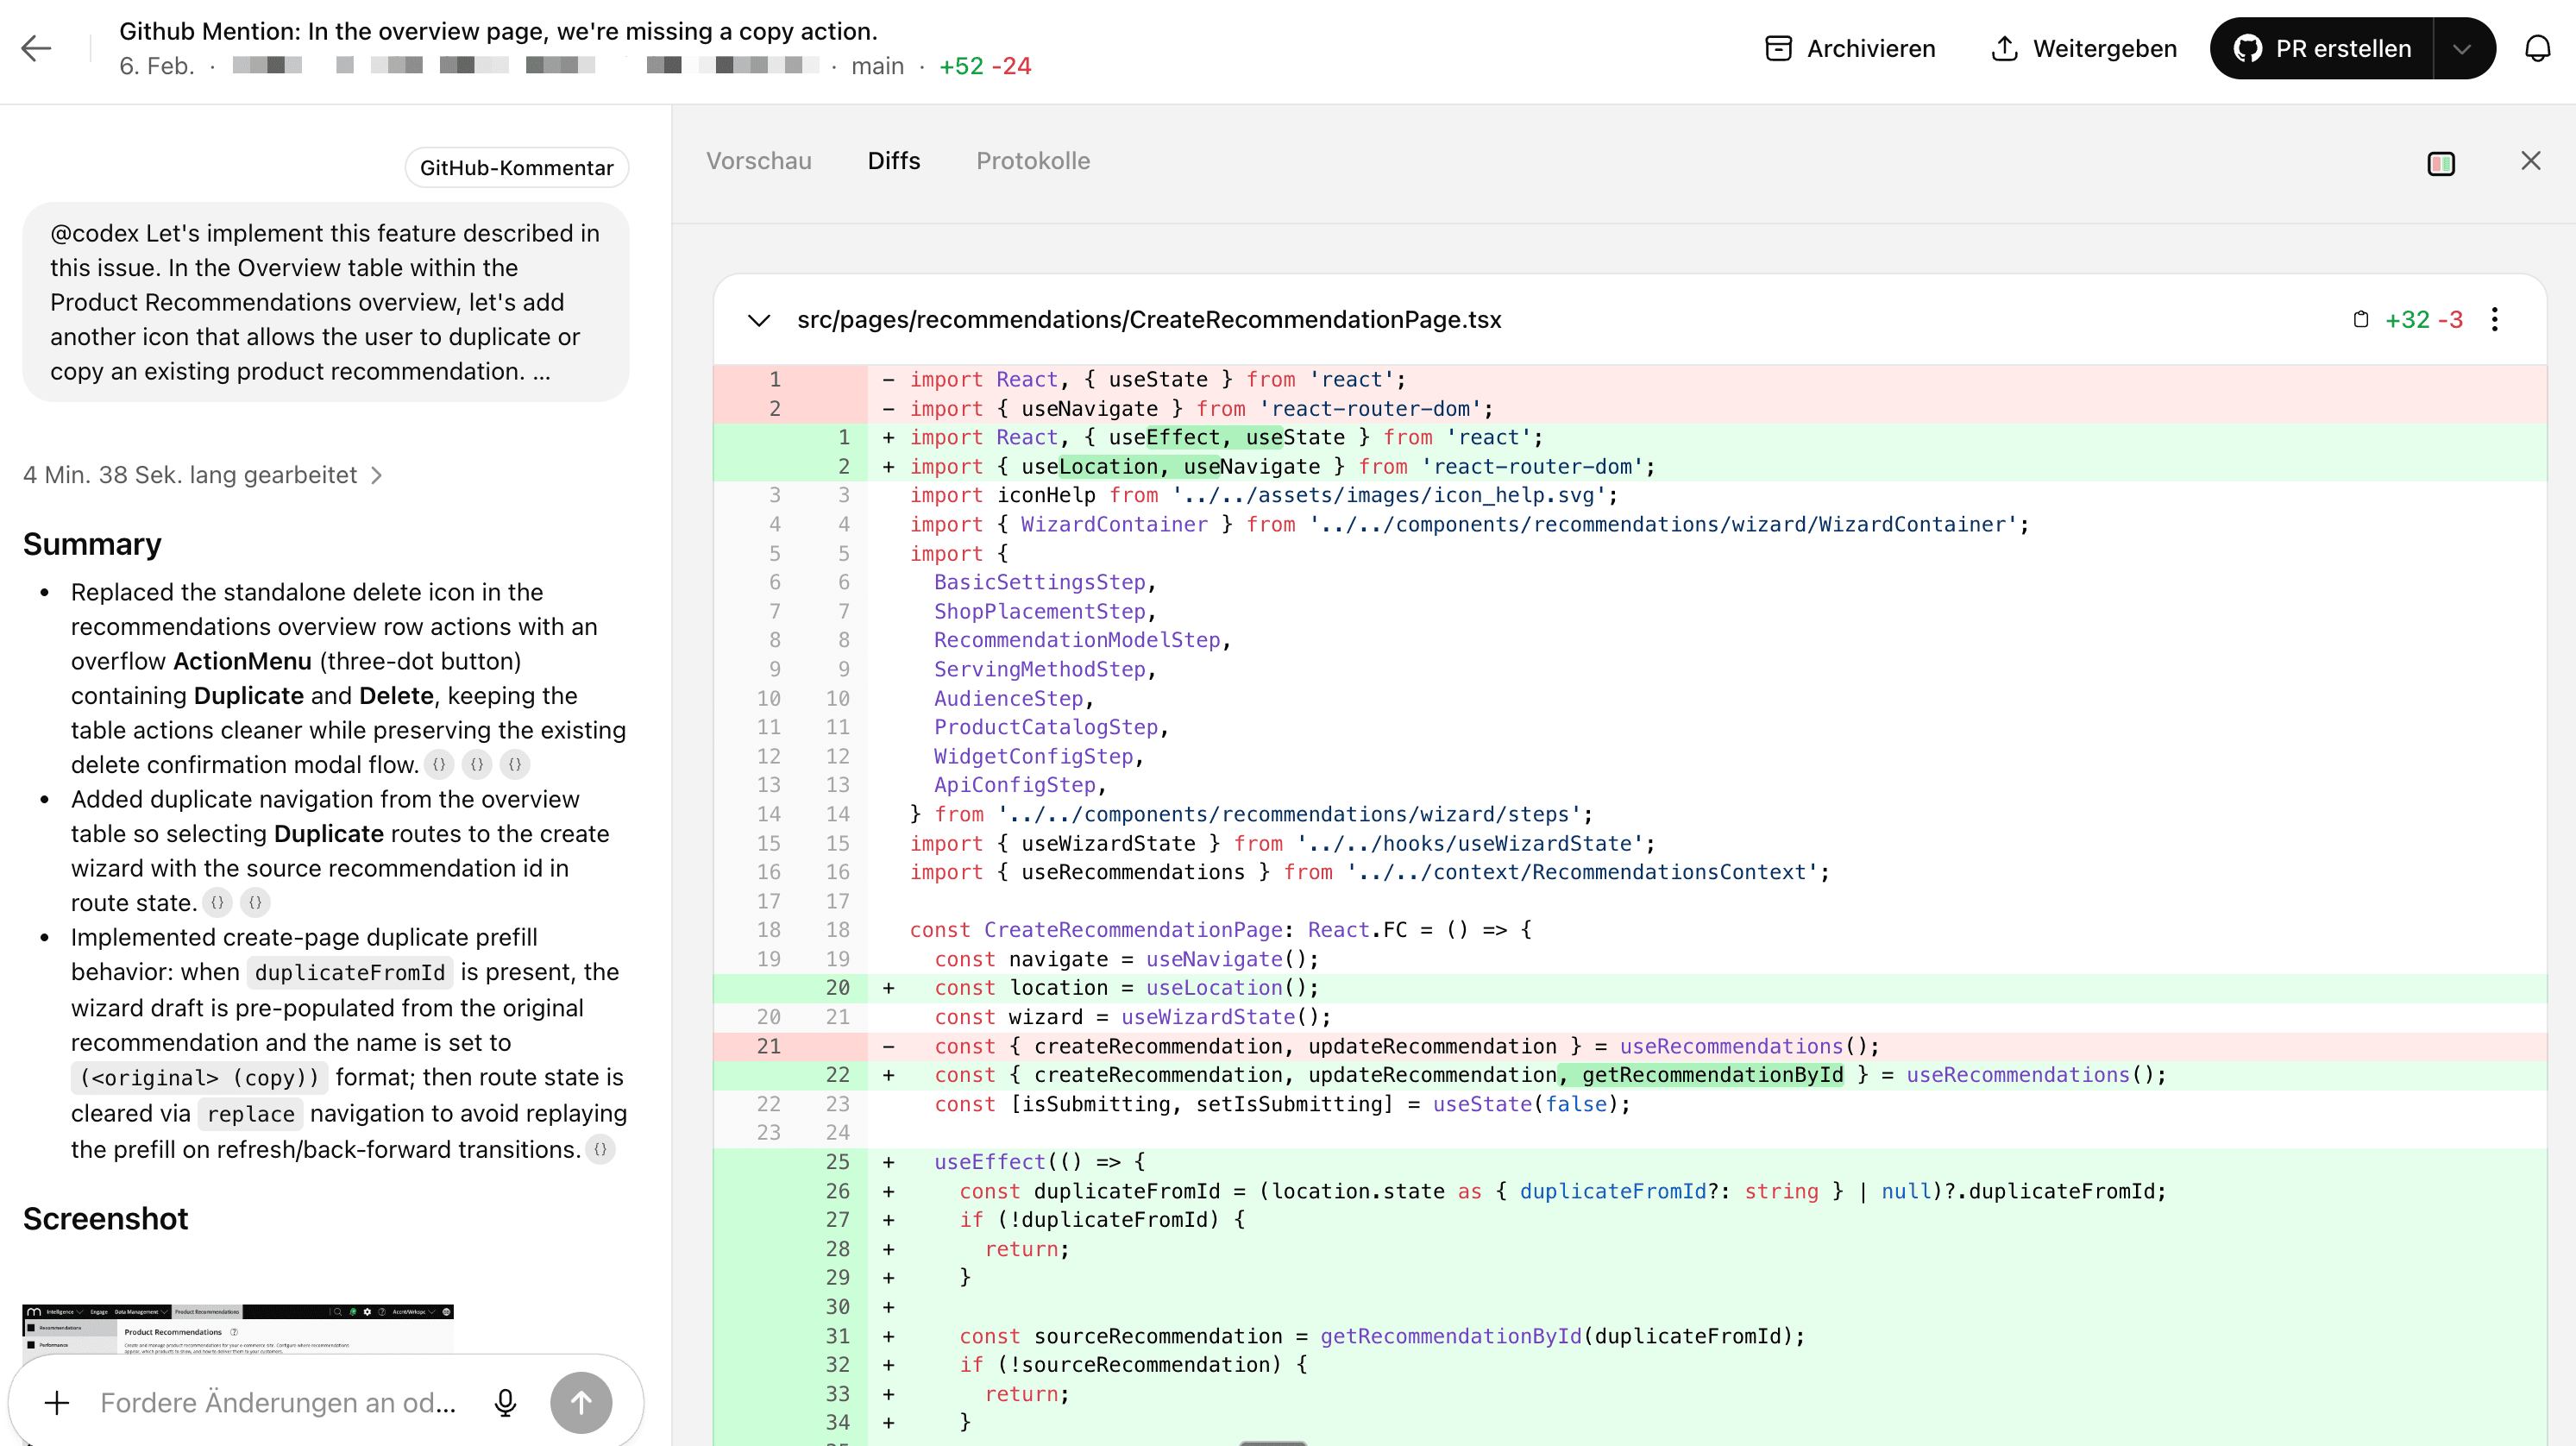
Task: Switch to the Vorschau tab
Action: point(758,160)
